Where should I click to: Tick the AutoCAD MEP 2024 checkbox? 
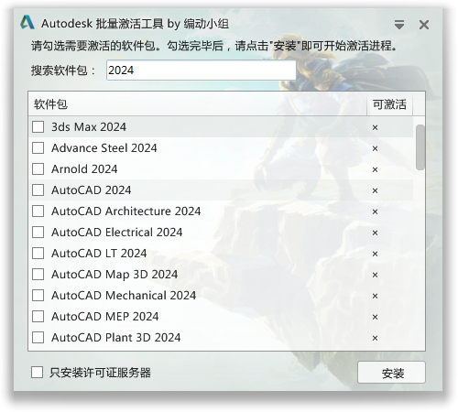click(x=38, y=316)
